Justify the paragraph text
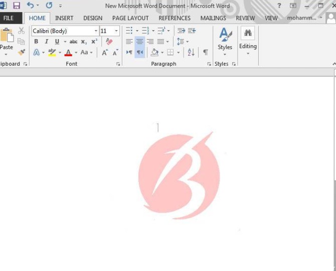 pyautogui.click(x=160, y=41)
